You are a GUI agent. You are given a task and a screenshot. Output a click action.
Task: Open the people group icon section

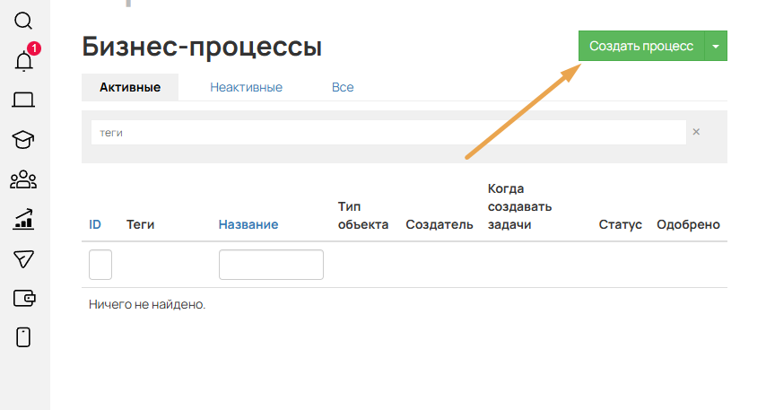(24, 179)
